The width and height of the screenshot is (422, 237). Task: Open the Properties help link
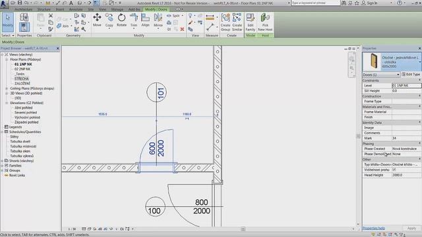(x=374, y=228)
